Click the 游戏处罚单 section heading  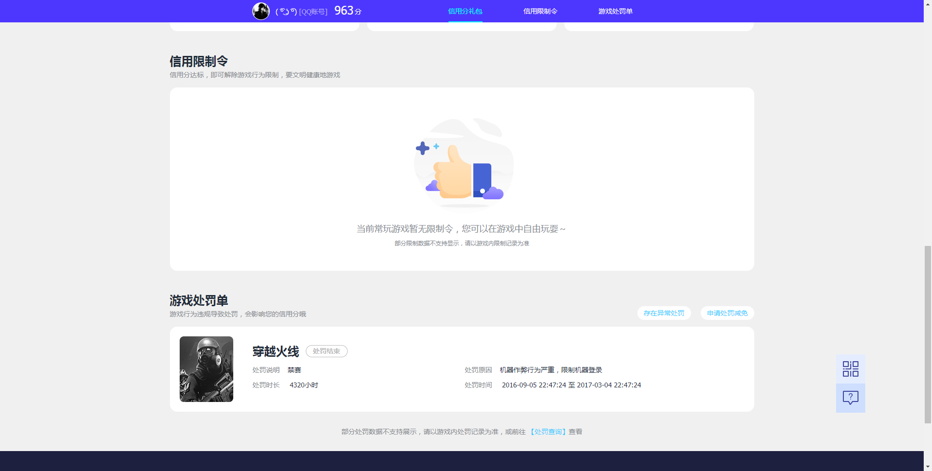point(199,300)
